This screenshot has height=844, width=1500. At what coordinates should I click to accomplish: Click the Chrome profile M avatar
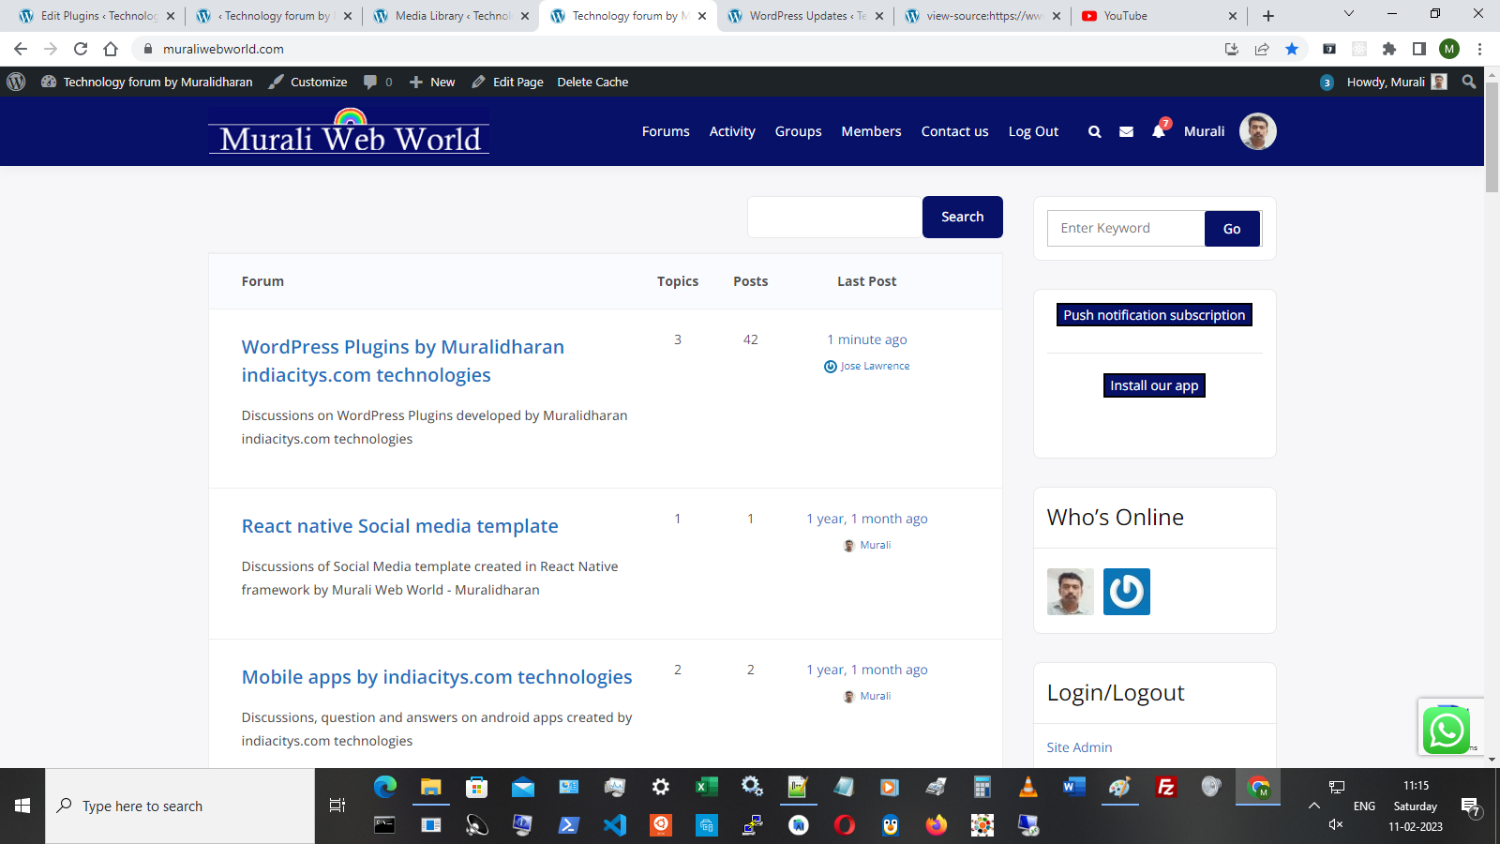coord(1449,49)
